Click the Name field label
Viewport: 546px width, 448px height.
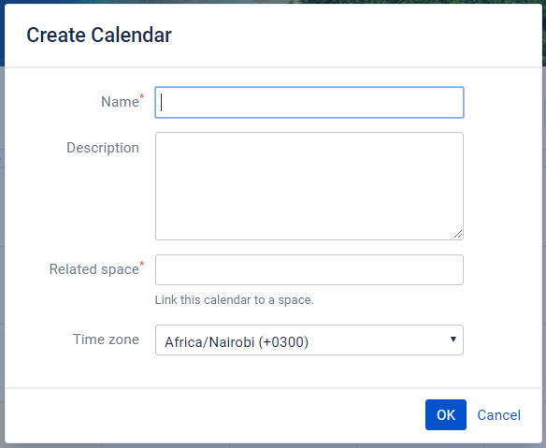tap(120, 102)
